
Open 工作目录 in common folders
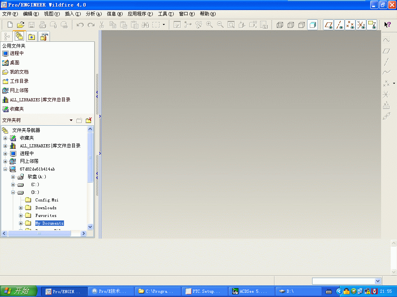click(16, 81)
